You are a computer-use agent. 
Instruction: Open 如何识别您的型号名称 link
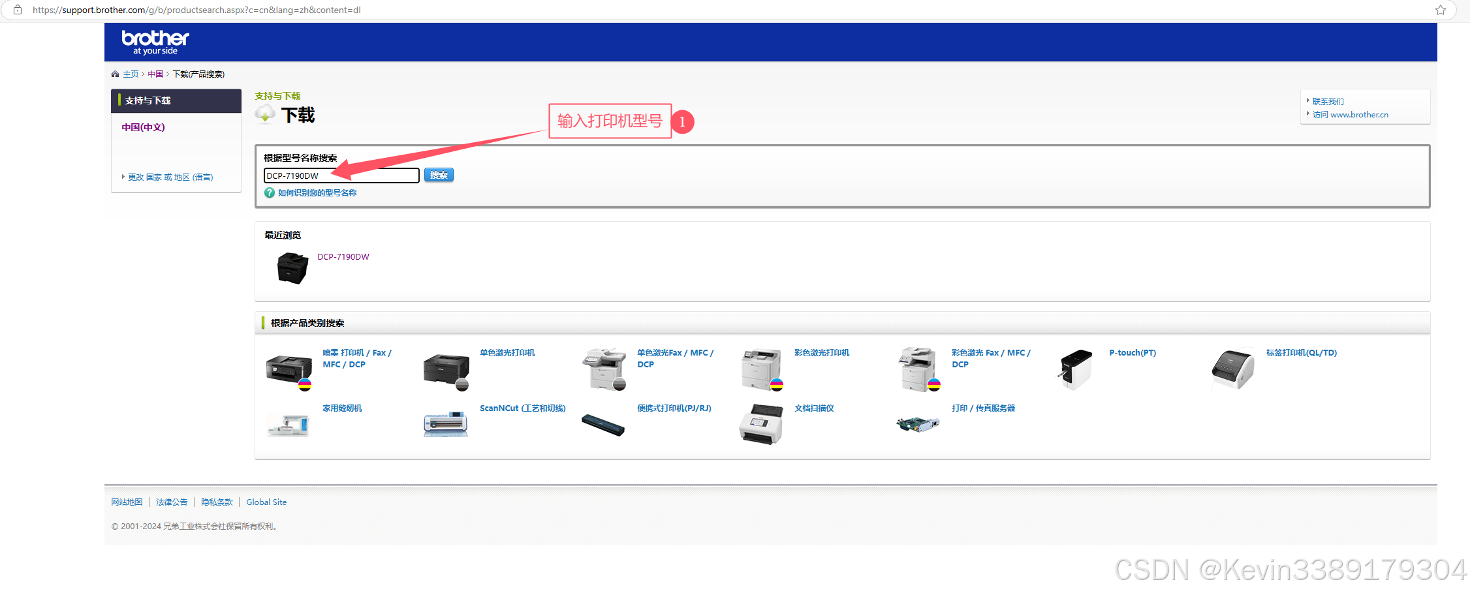point(317,193)
